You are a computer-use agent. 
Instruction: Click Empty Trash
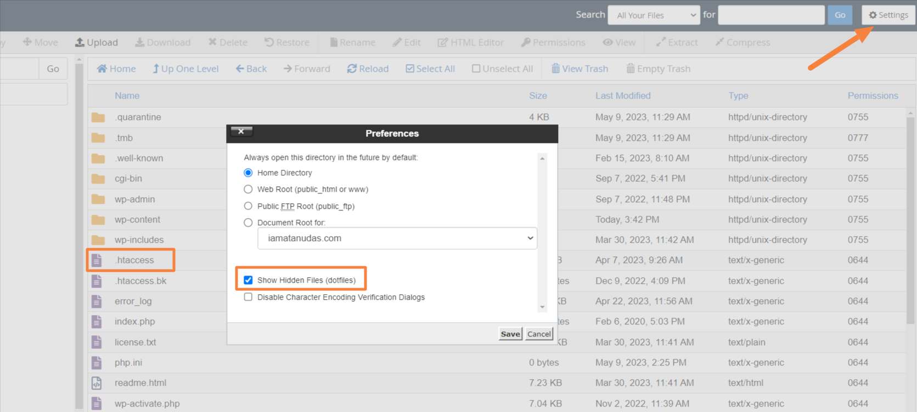[658, 68]
